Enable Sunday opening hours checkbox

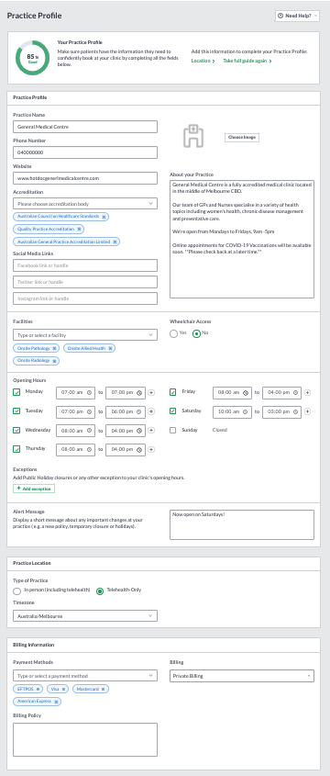click(x=173, y=431)
